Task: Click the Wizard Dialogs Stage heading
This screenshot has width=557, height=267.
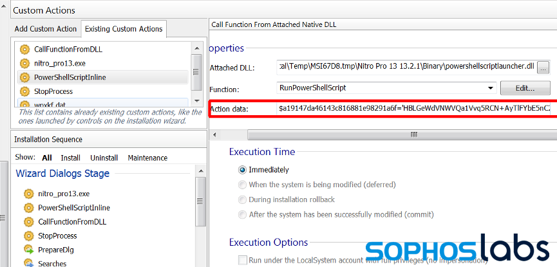Action: pyautogui.click(x=62, y=174)
